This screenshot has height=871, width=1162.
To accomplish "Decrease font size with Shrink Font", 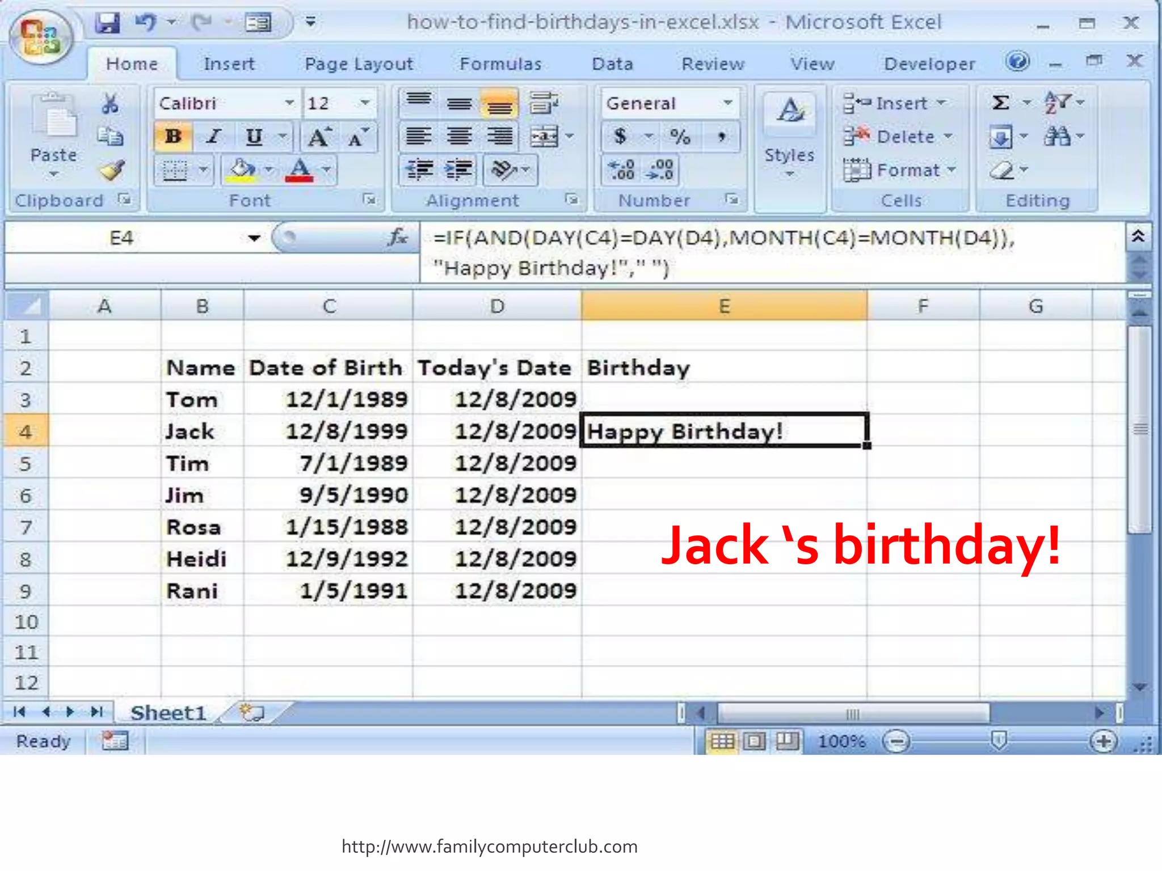I will coord(358,137).
